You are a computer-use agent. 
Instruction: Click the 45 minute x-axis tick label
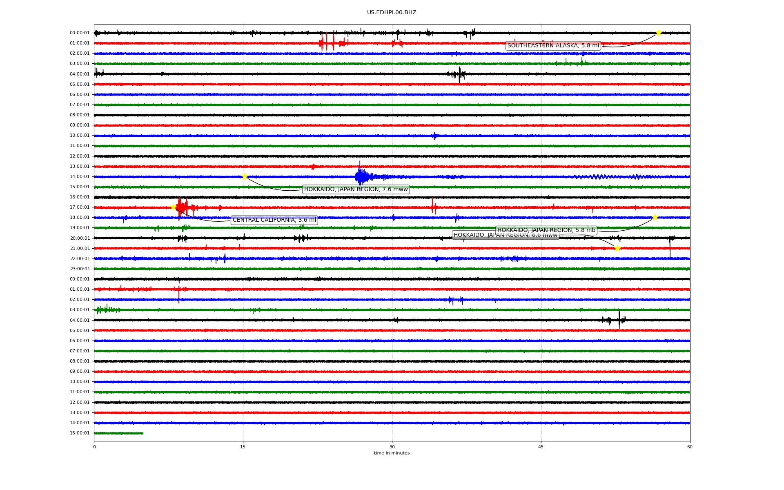pyautogui.click(x=541, y=447)
